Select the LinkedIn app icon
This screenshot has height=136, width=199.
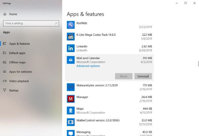71,48
